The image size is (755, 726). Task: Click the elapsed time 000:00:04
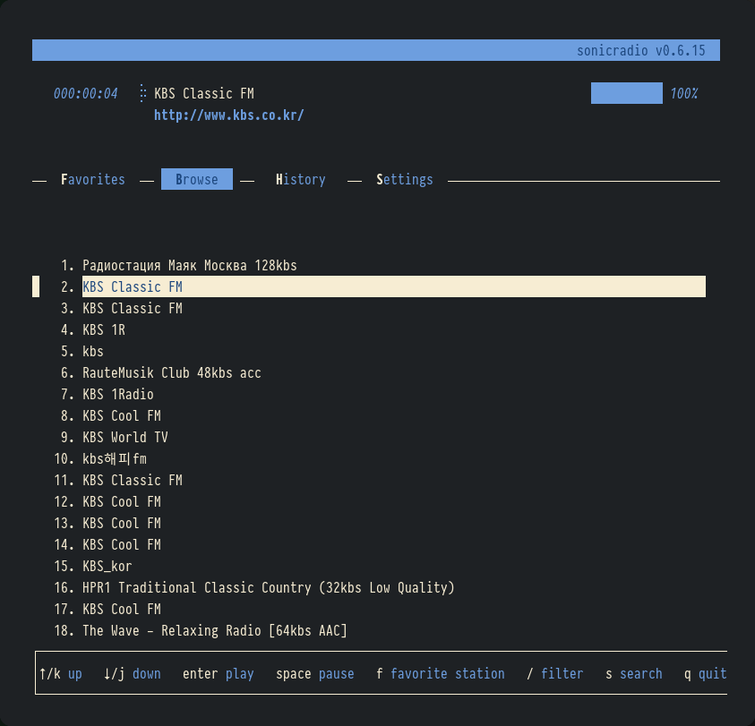(85, 93)
